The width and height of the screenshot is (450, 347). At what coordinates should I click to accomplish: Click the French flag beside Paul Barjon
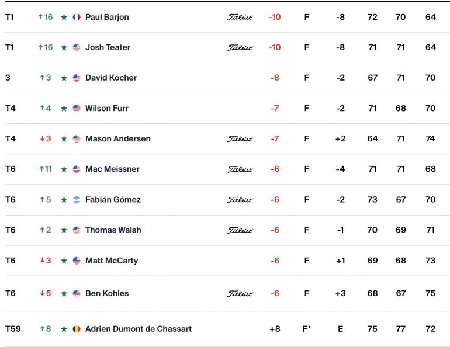click(x=77, y=17)
